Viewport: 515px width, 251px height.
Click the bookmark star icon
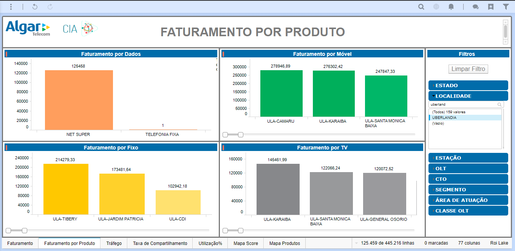(x=491, y=7)
